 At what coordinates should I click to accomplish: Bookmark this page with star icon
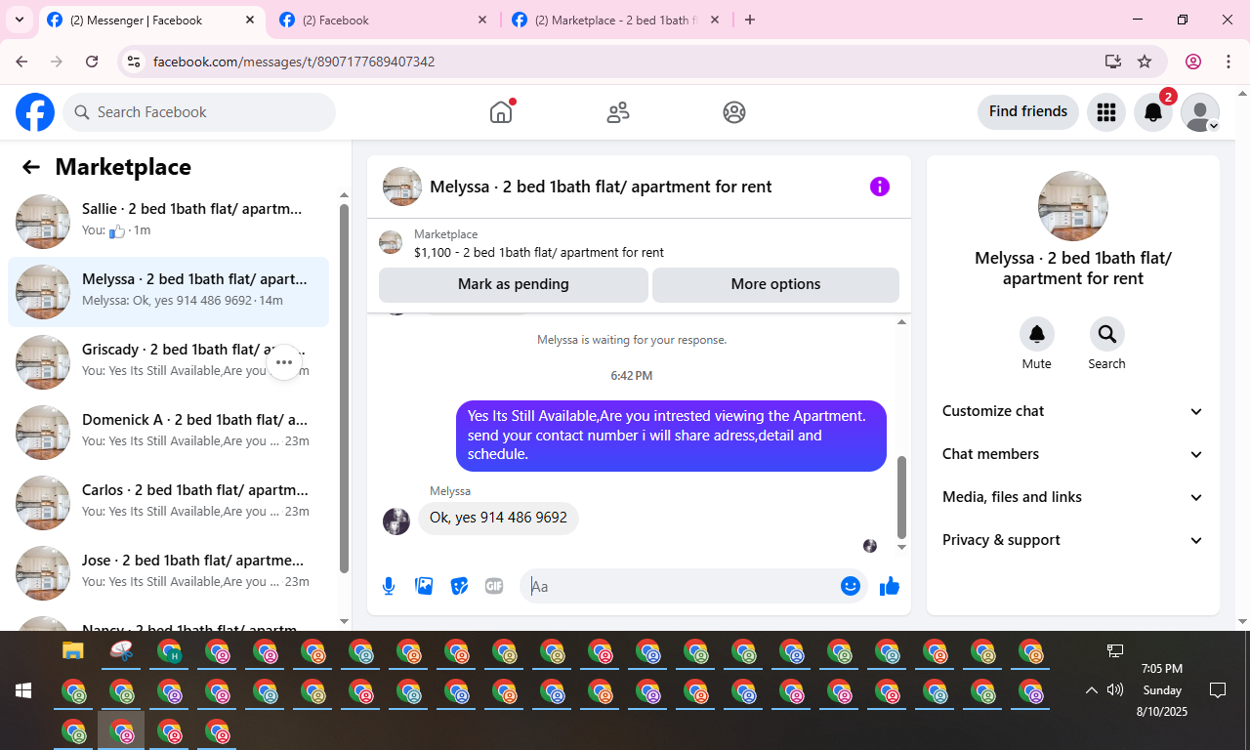pyautogui.click(x=1145, y=62)
